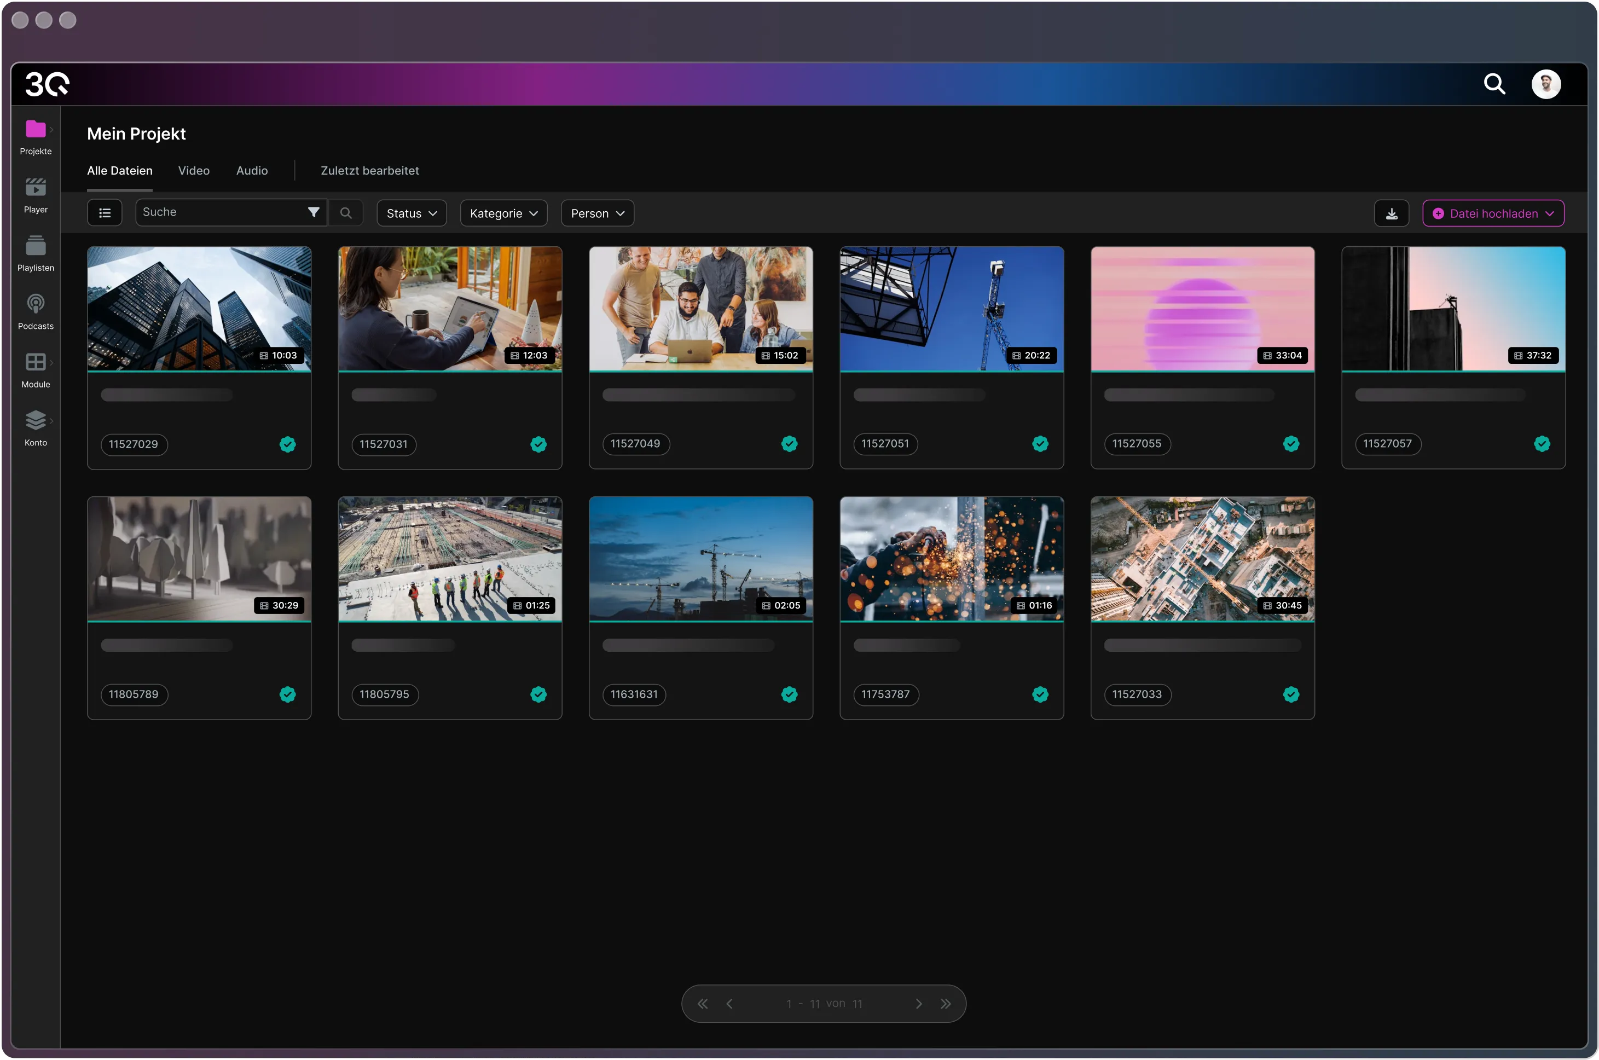The image size is (1599, 1060).
Task: Click status checkmark of file 11527055
Action: tap(1290, 443)
